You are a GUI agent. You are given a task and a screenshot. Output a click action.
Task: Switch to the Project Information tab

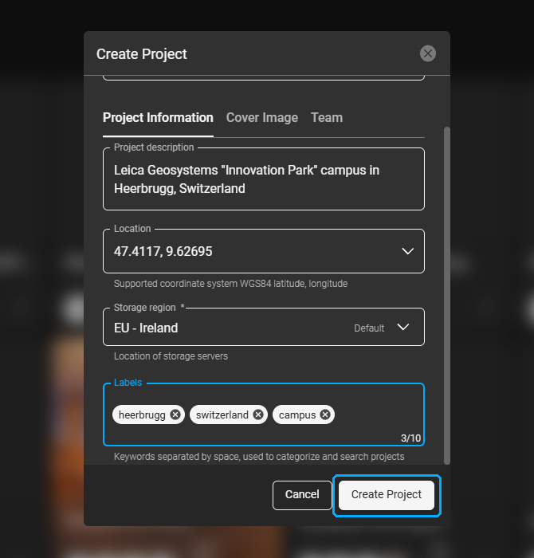coord(158,118)
